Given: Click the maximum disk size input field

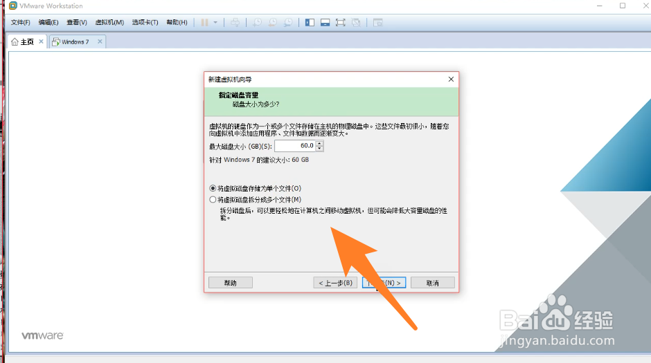Looking at the screenshot, I should (295, 146).
